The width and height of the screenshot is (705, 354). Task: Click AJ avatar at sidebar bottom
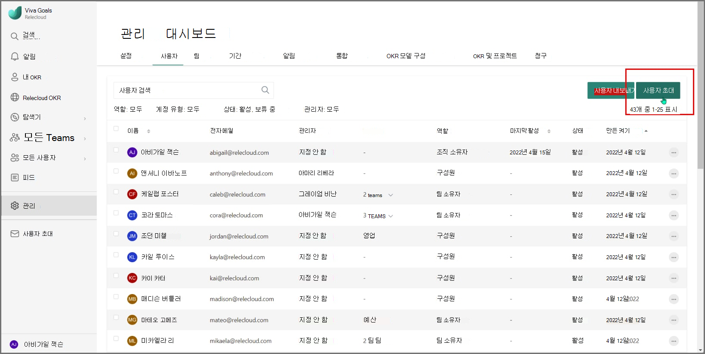pyautogui.click(x=14, y=344)
